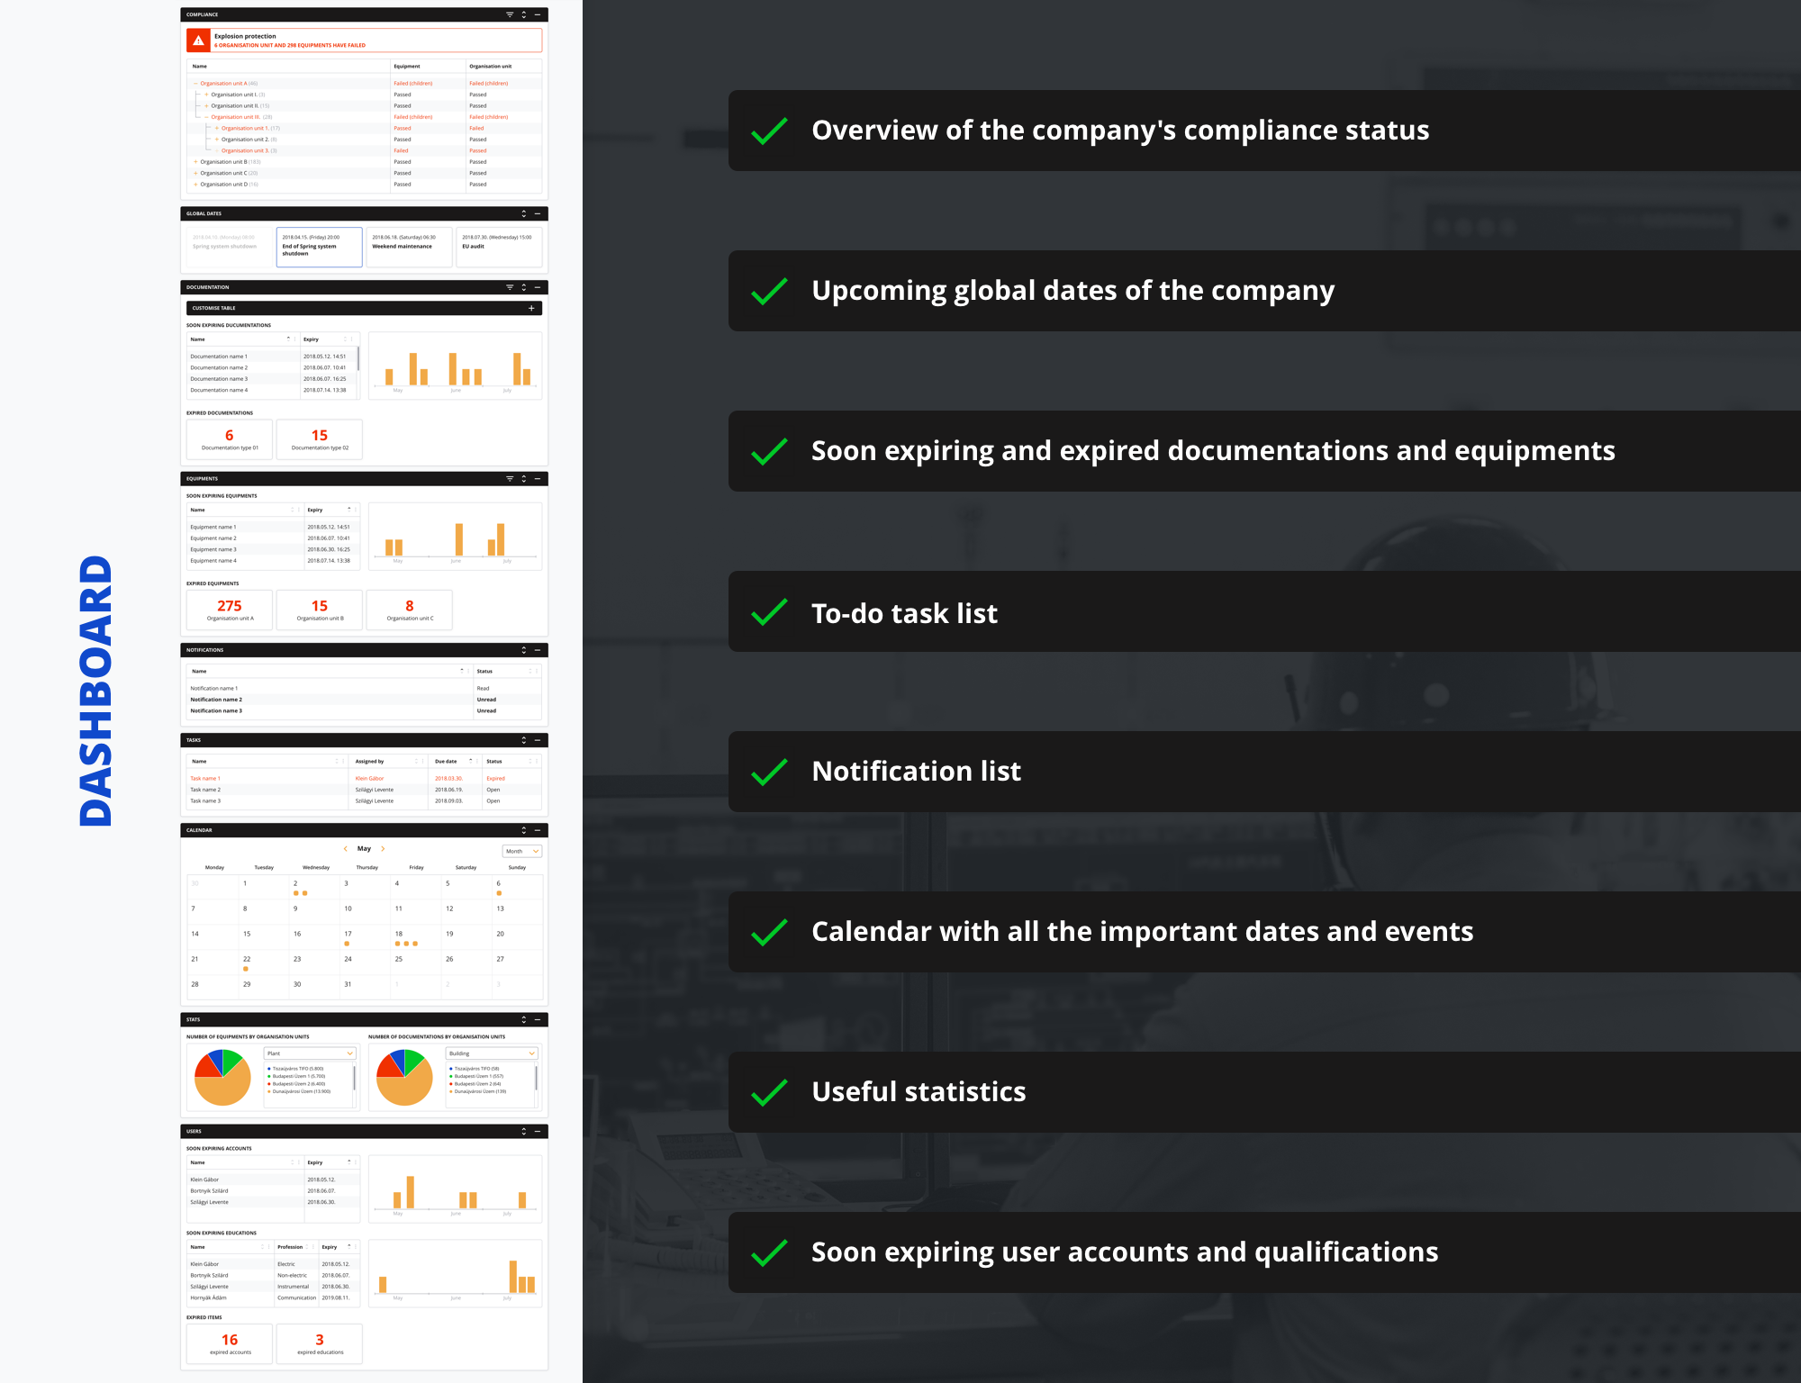The height and width of the screenshot is (1383, 1801).
Task: Open the EU audit global date card
Action: [x=499, y=247]
